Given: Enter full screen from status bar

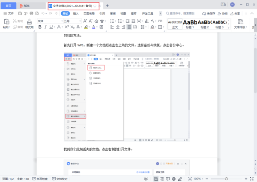Looking at the screenshot, I should (252, 179).
